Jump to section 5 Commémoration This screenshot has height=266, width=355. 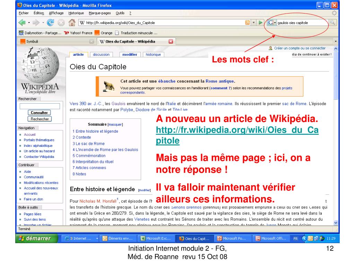pyautogui.click(x=89, y=156)
